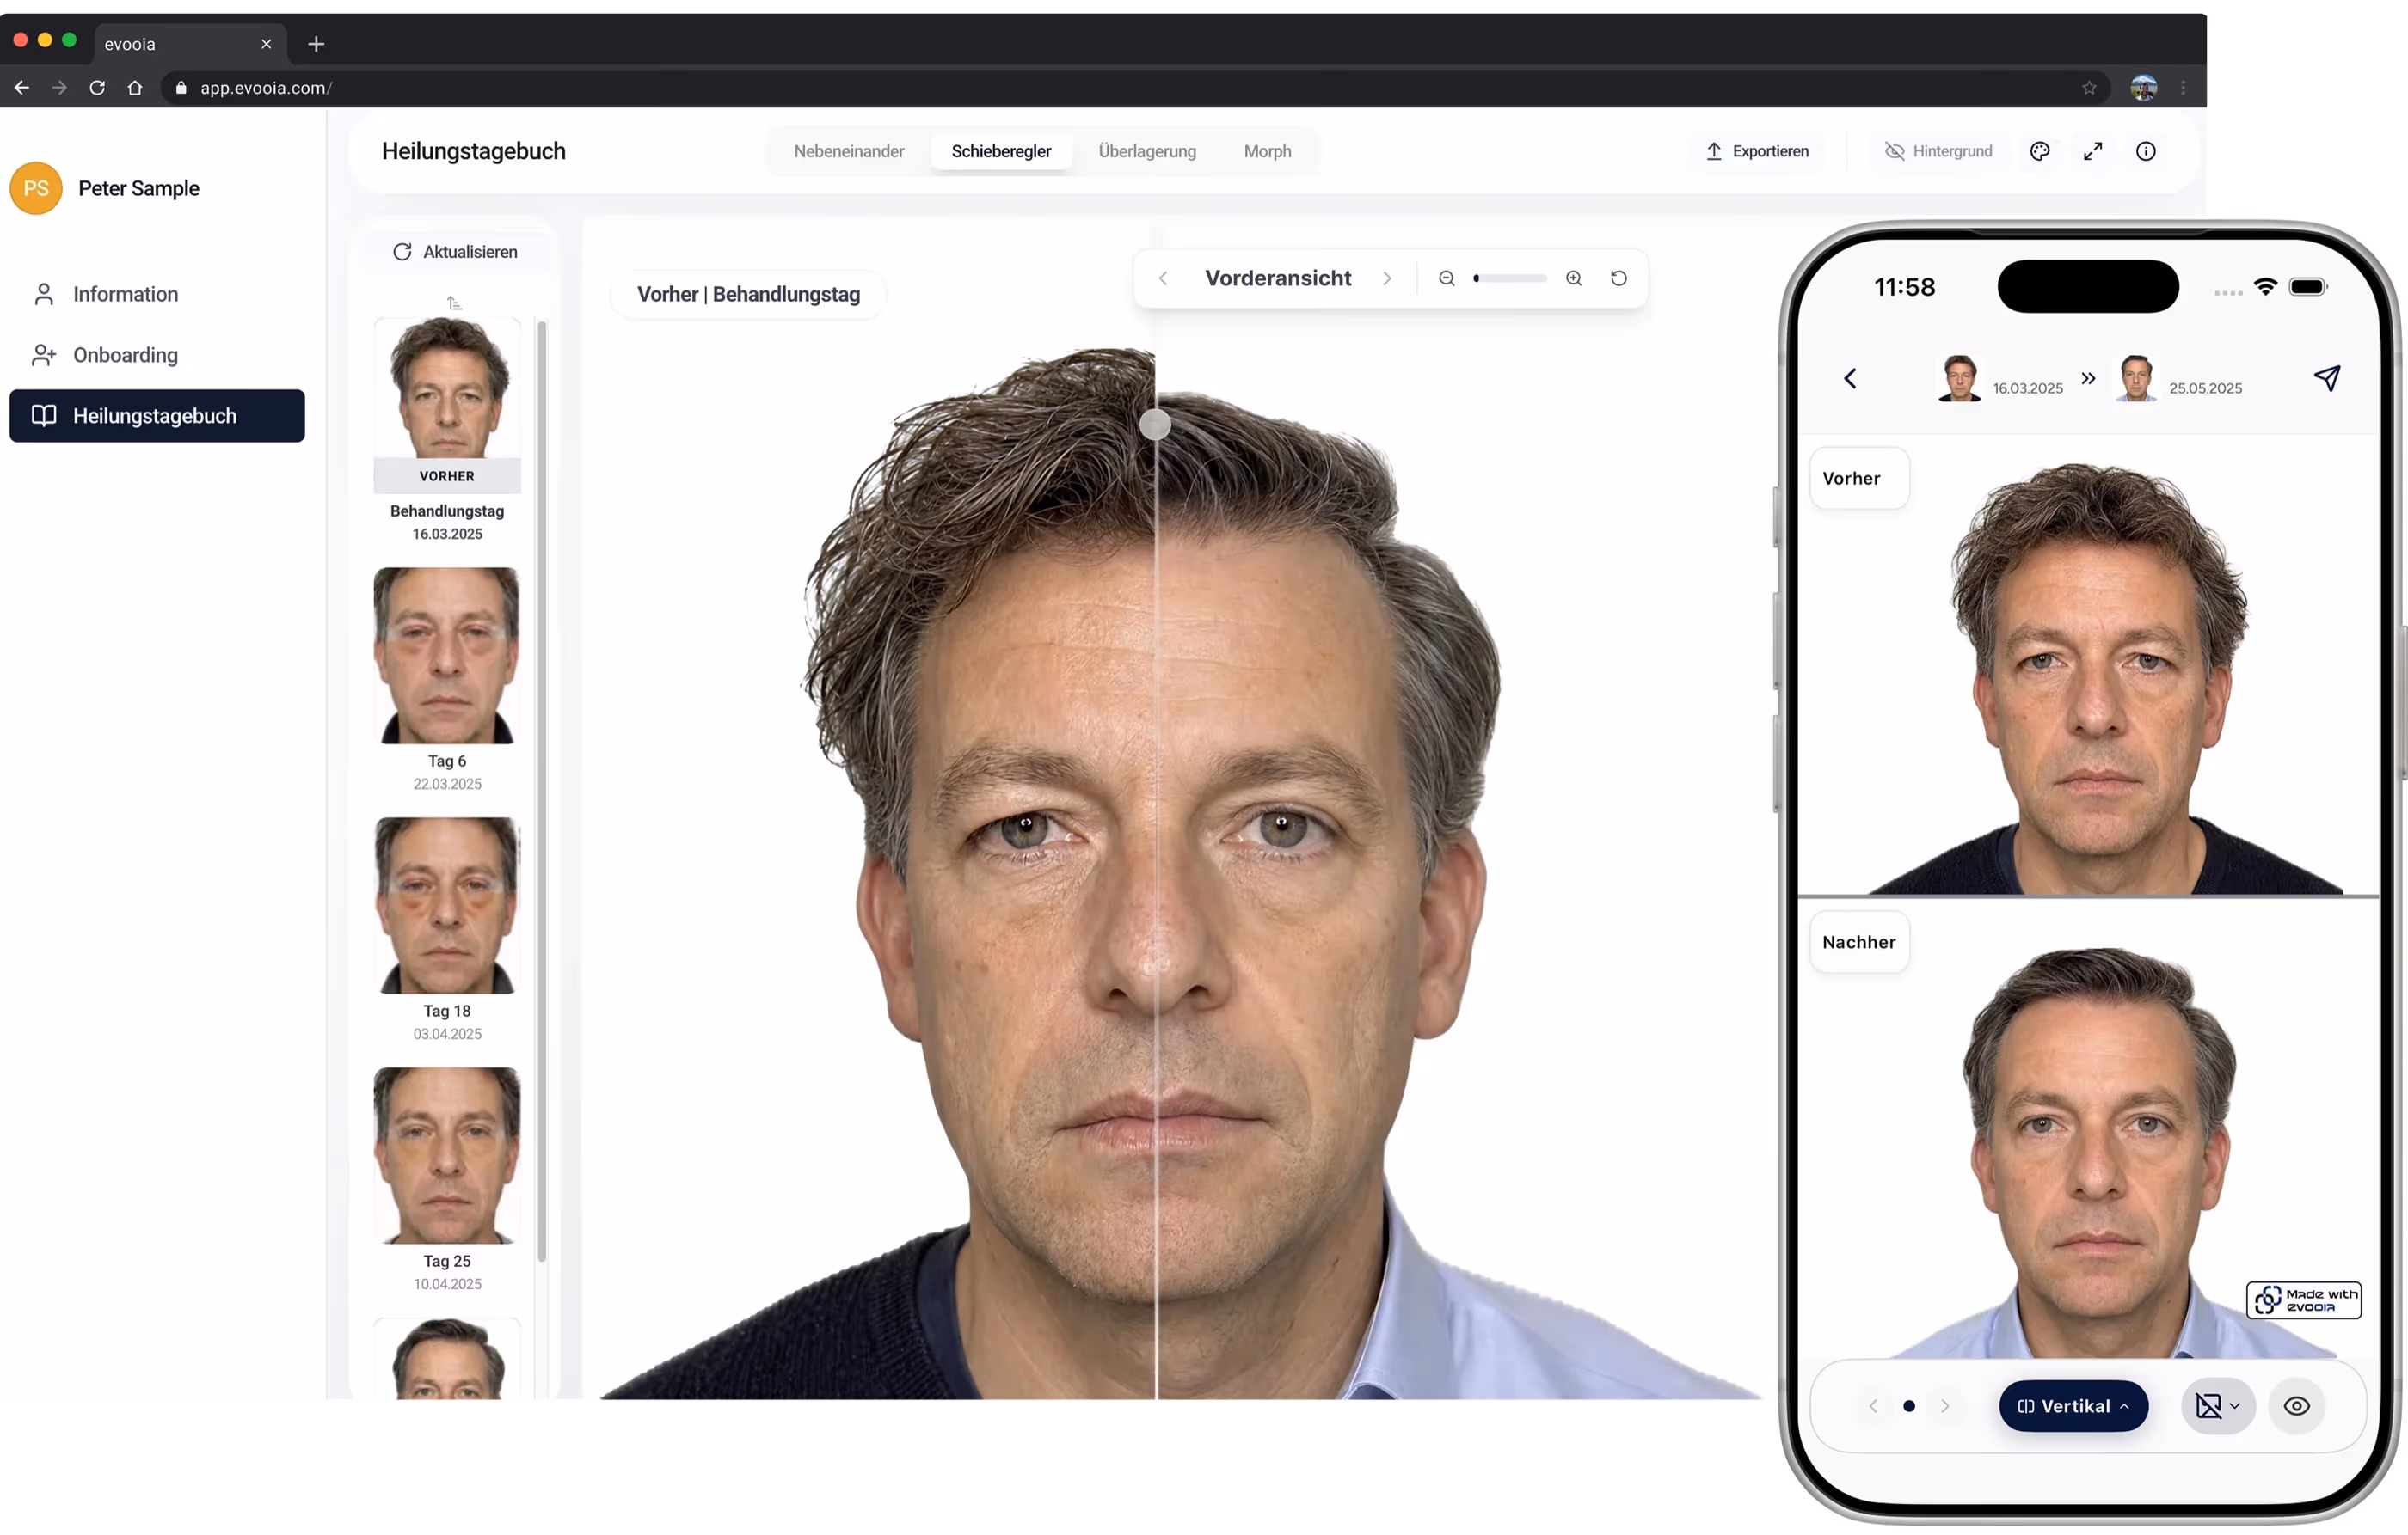Reload the browser page
The height and width of the screenshot is (1535, 2408).
[x=97, y=88]
